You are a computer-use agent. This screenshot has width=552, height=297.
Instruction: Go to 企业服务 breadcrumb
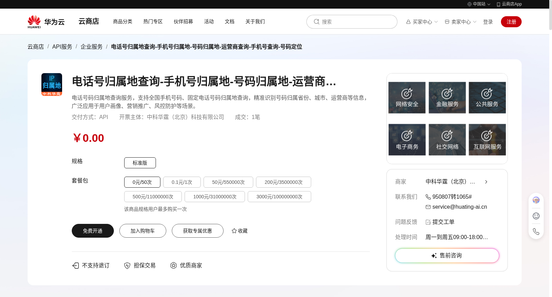click(91, 47)
